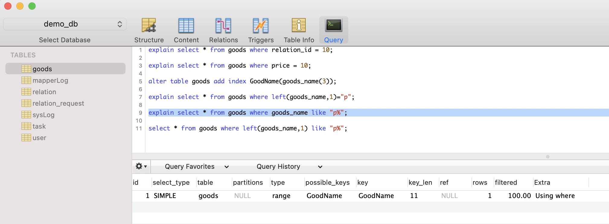Click the 100.00 filtered value
The image size is (609, 224).
[519, 196]
